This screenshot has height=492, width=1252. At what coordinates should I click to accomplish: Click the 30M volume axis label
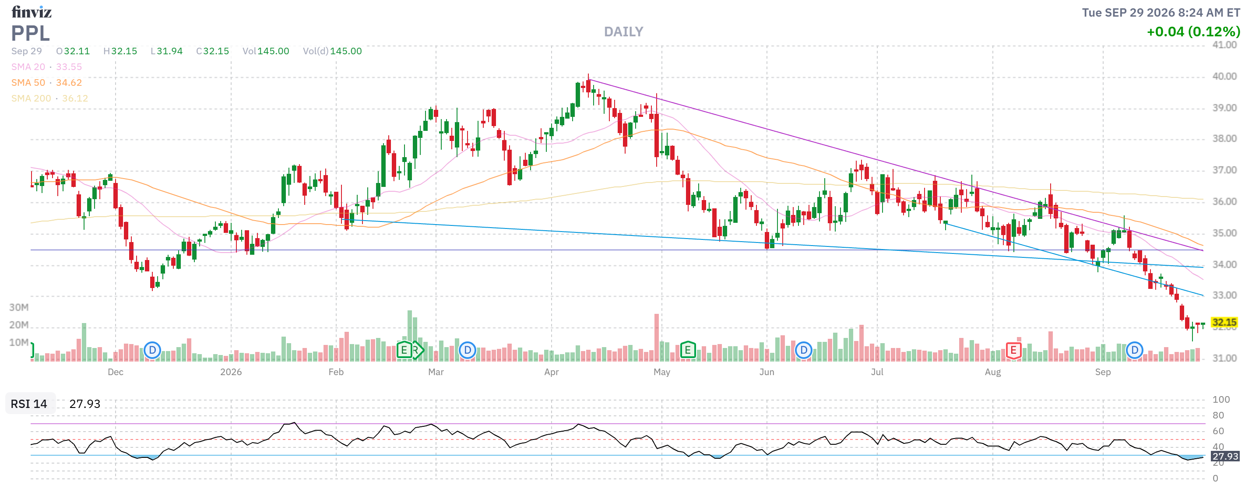click(x=19, y=307)
